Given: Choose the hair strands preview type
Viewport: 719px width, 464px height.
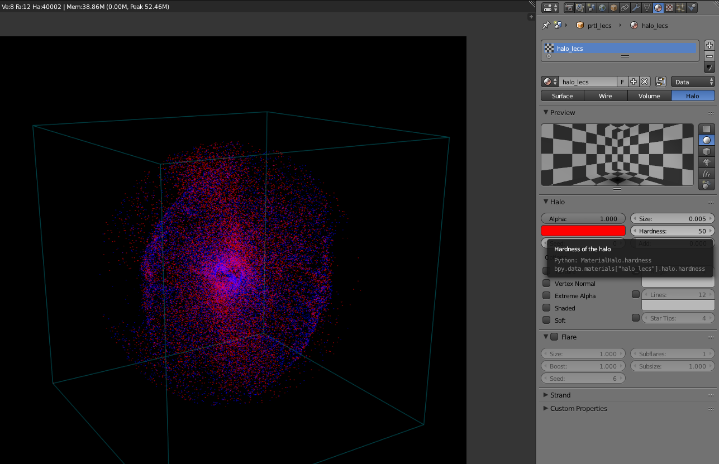Looking at the screenshot, I should [707, 174].
